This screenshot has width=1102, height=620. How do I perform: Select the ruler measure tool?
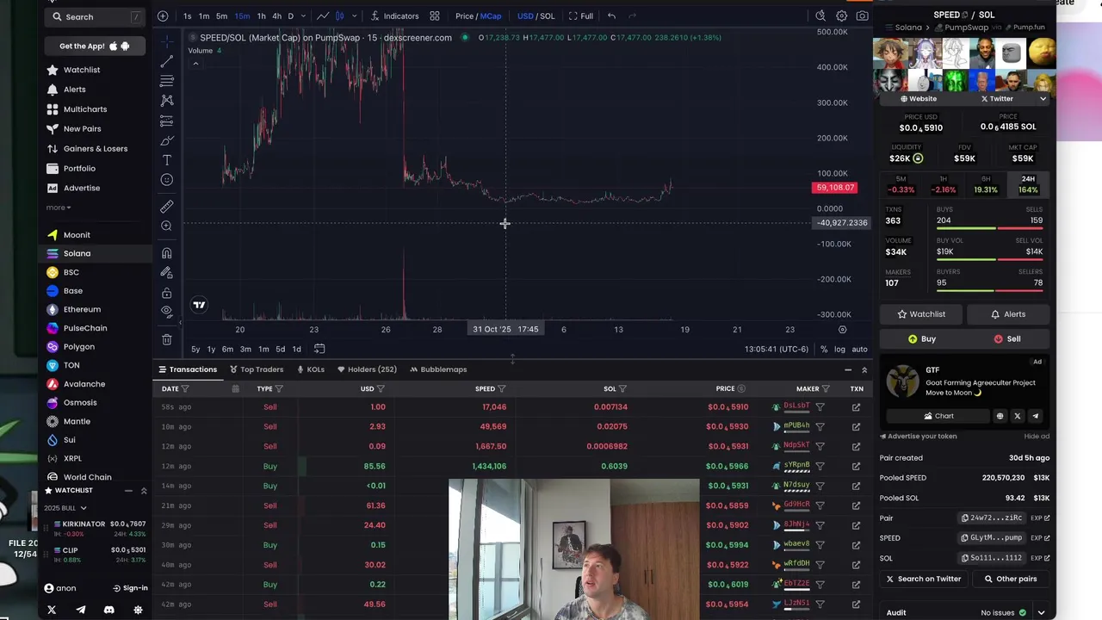click(x=167, y=207)
